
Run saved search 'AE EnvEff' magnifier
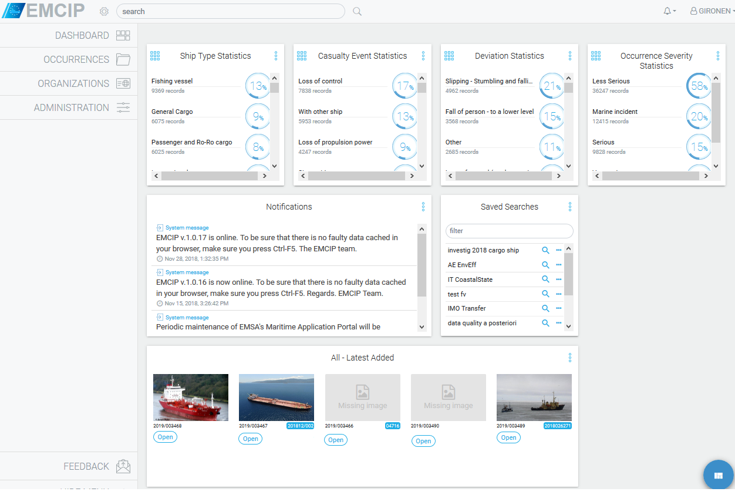coord(545,265)
